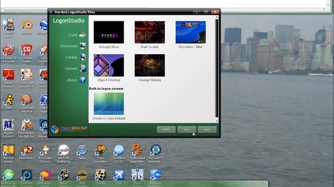Open Deer Hunter The 2005 Season shortcut
The width and height of the screenshot is (334, 187).
pos(27,128)
